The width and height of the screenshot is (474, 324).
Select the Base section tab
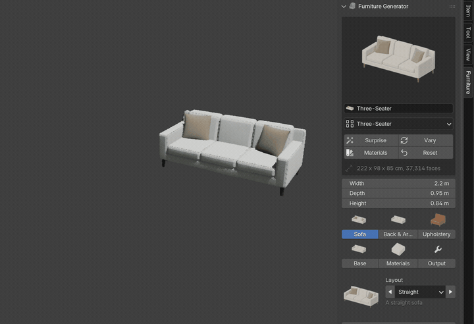pos(359,263)
